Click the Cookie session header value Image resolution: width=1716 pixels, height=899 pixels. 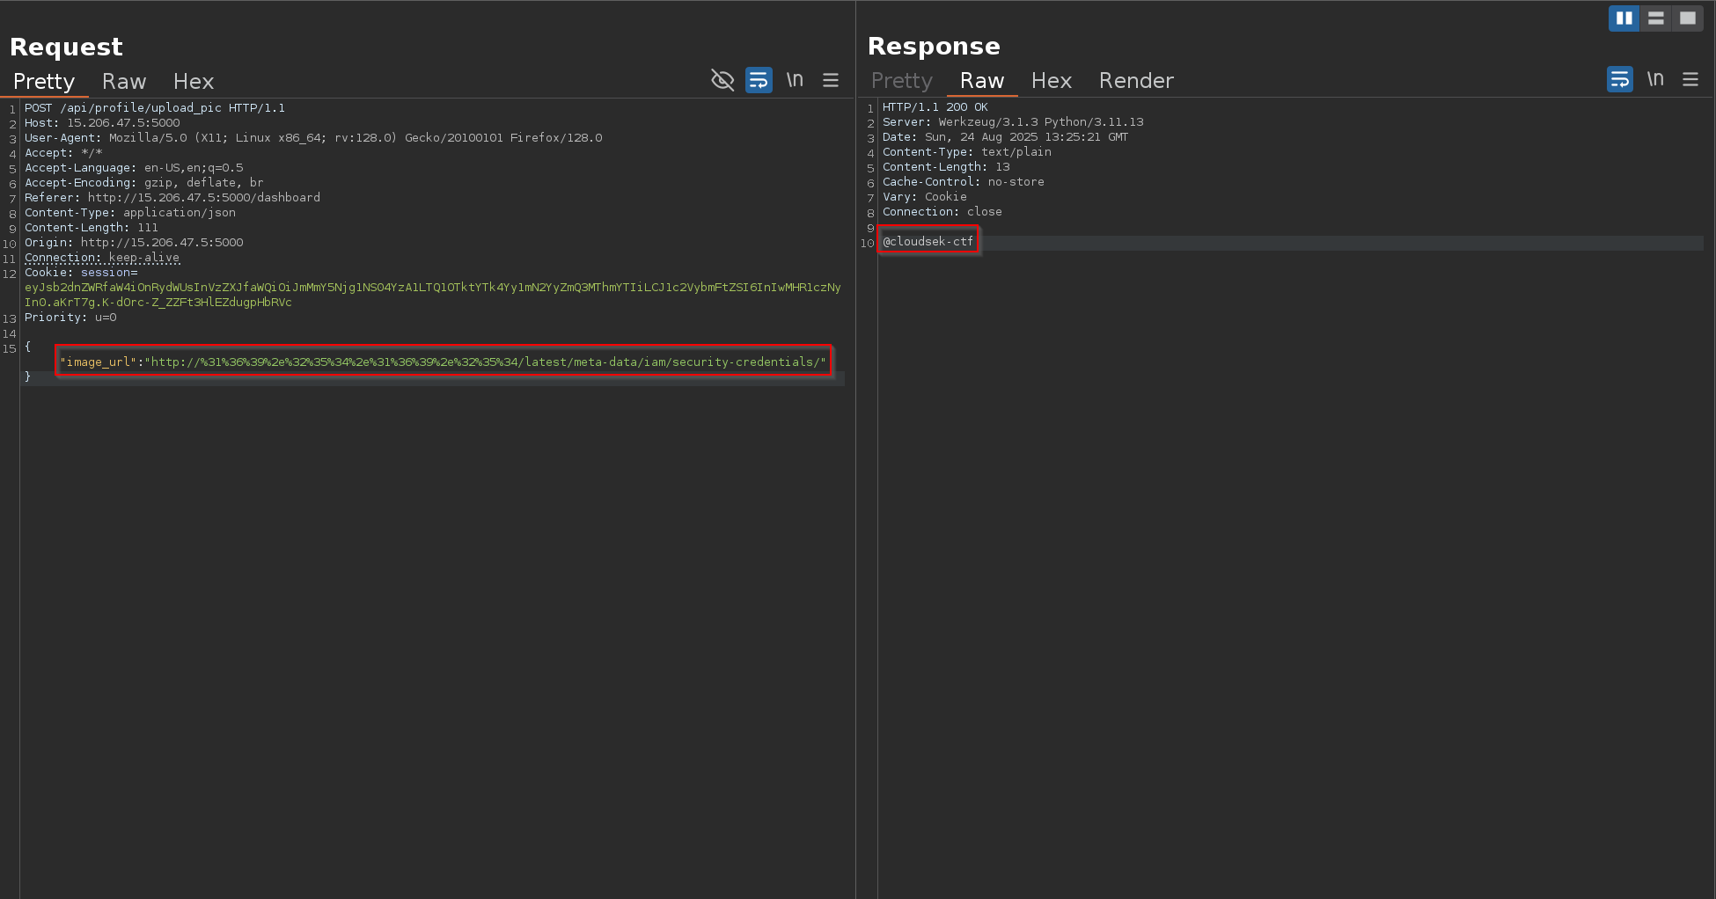(431, 288)
